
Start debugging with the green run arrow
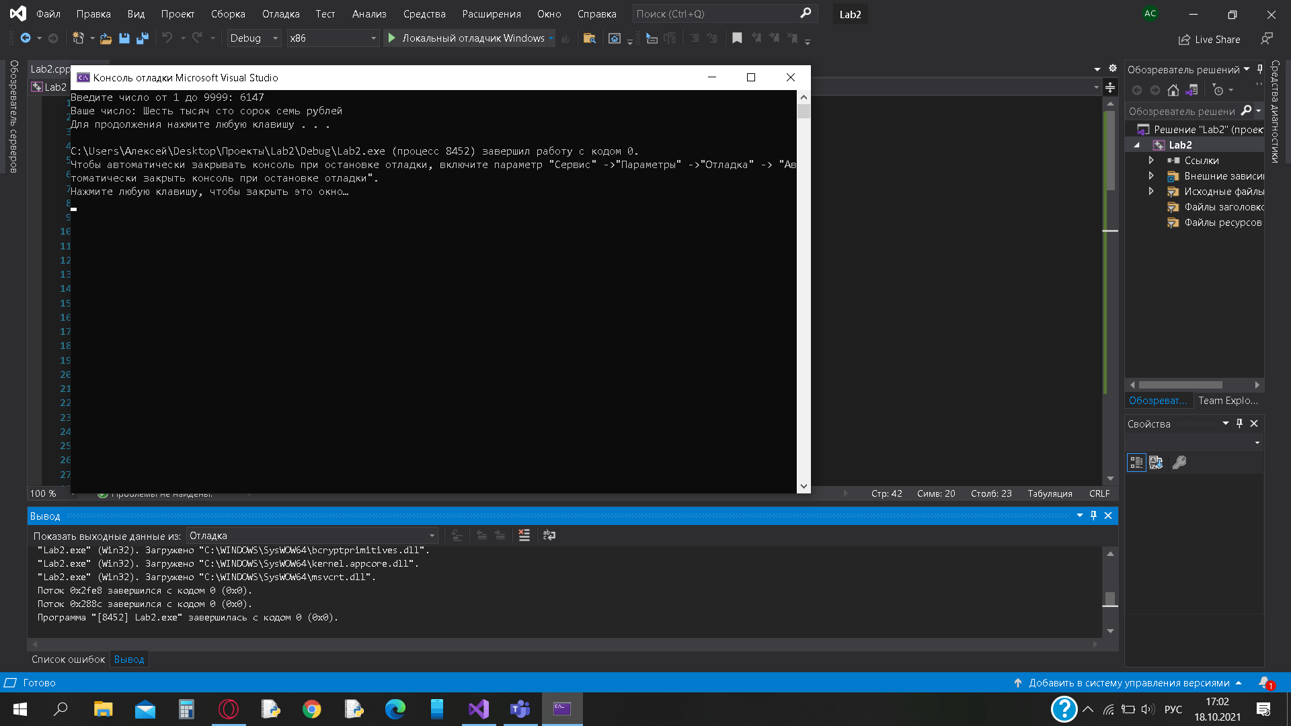pos(392,38)
